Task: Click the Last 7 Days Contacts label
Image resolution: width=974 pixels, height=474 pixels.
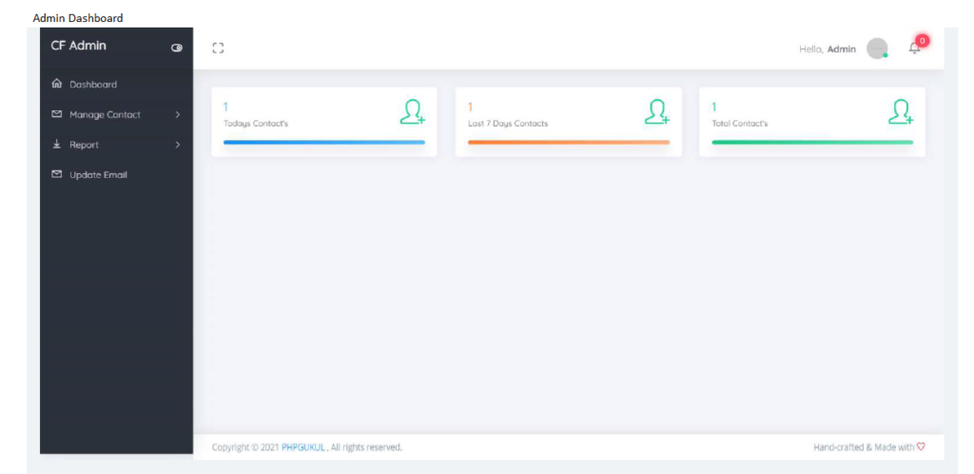Action: pyautogui.click(x=508, y=124)
